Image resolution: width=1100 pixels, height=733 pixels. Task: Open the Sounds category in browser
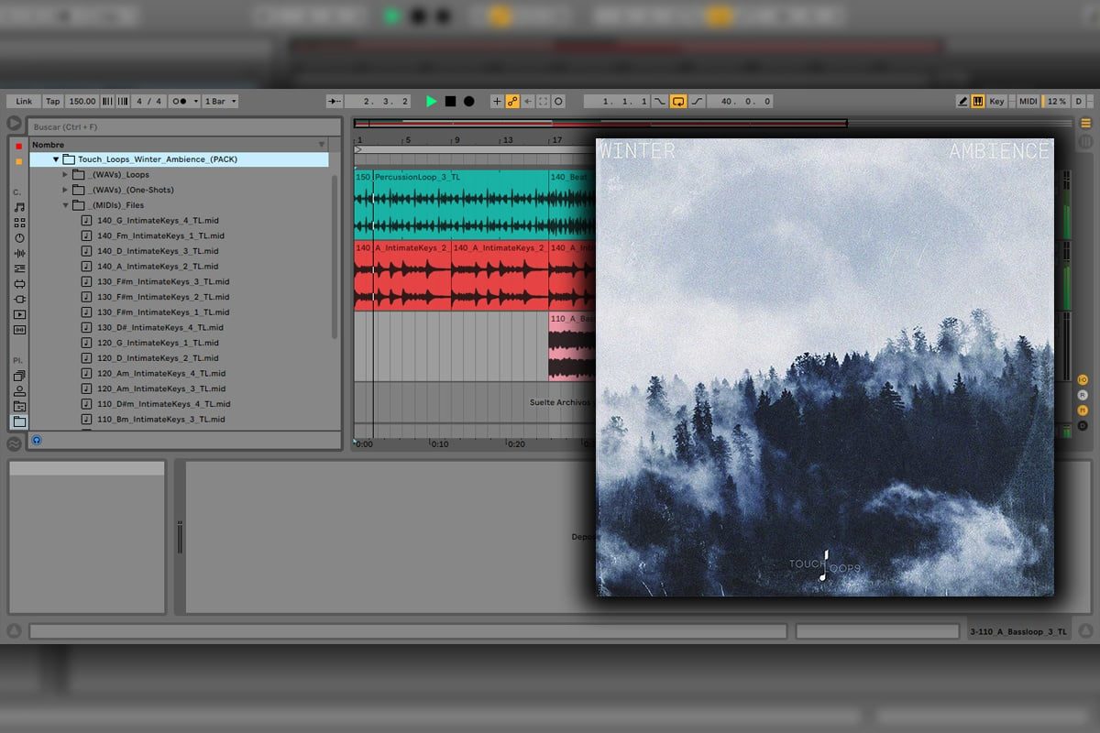pos(19,208)
